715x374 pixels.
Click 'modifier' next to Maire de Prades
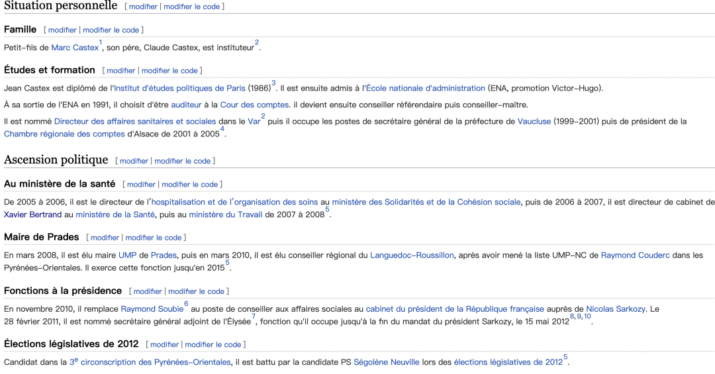point(105,238)
